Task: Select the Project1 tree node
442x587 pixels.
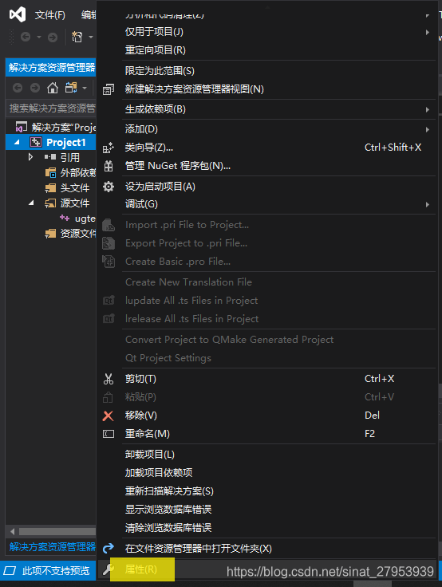Action: 66,142
